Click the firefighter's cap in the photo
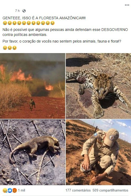Viewport: 131px width, 196px height. pos(111,137)
